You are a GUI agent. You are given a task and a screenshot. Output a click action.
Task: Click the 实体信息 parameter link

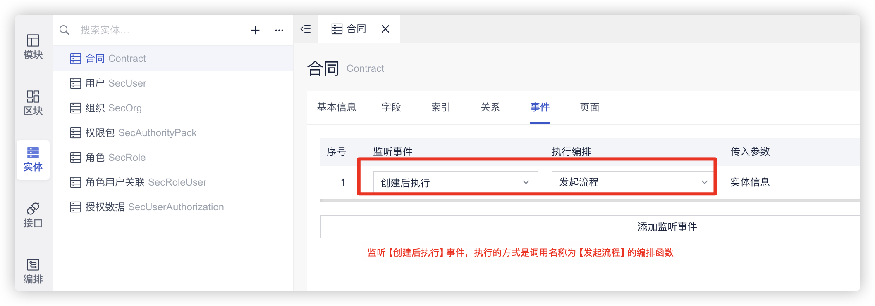pyautogui.click(x=750, y=182)
